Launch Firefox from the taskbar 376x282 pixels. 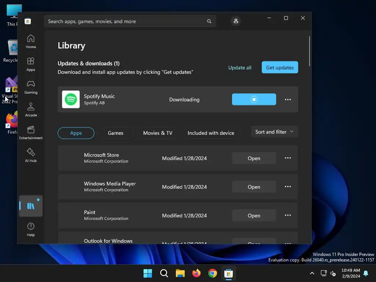[x=196, y=273]
